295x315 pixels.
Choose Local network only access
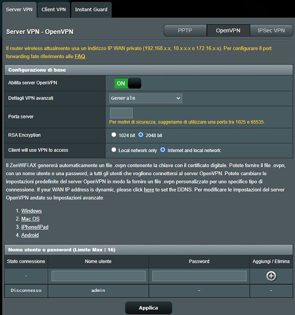click(114, 150)
